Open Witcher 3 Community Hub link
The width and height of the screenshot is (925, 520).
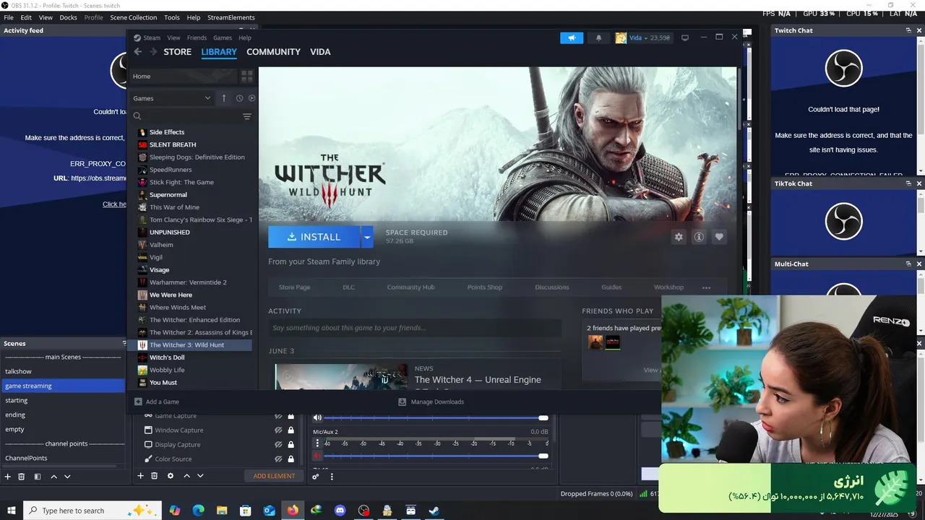410,287
